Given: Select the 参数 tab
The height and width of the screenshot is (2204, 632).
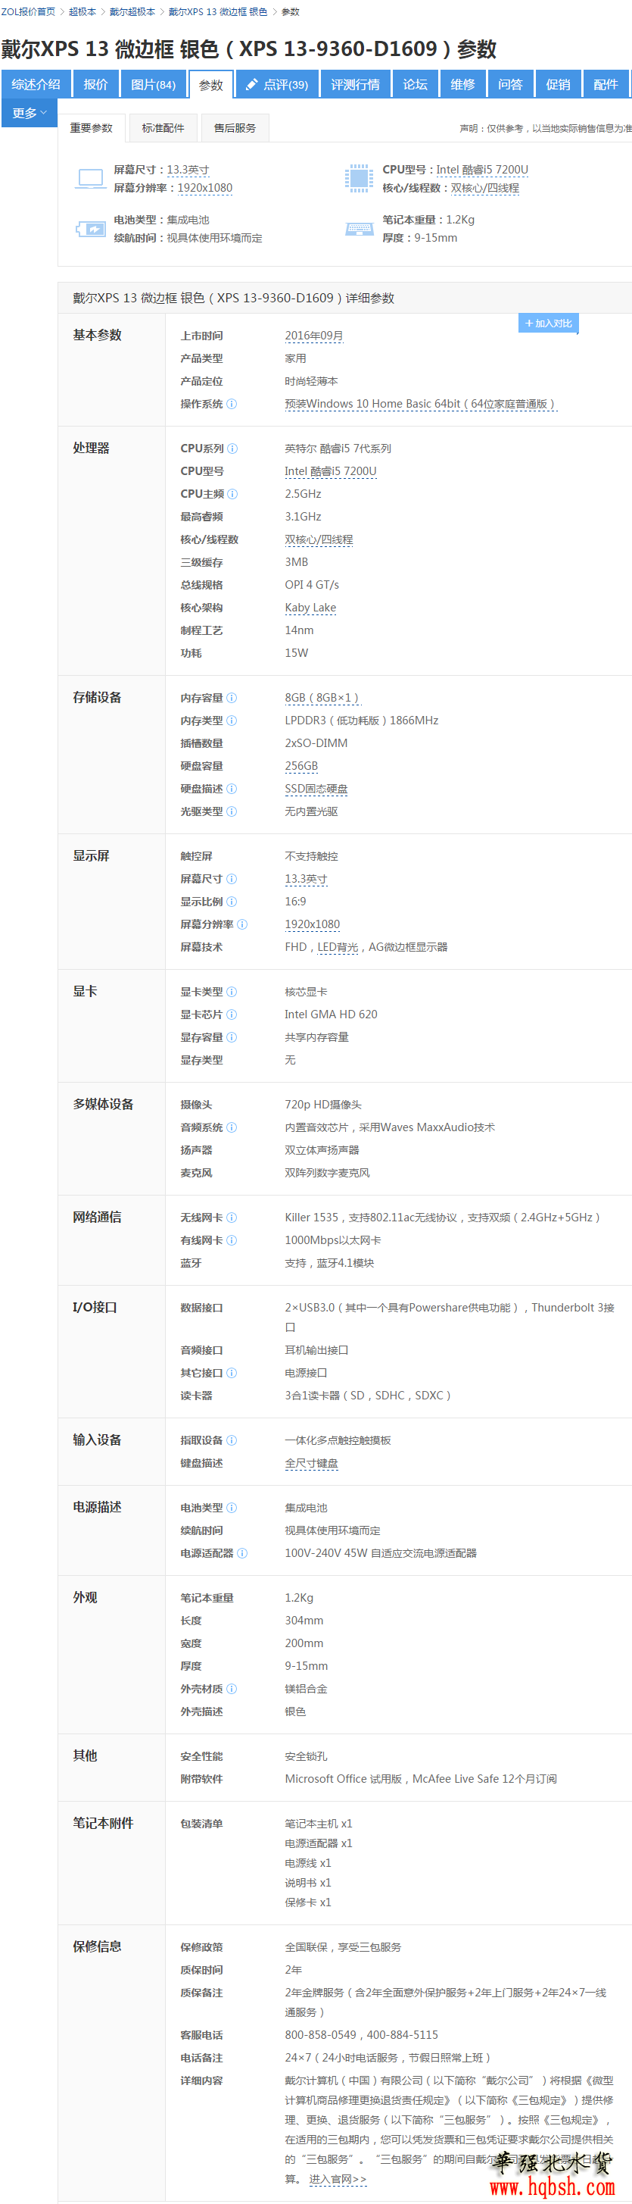Looking at the screenshot, I should 211,85.
